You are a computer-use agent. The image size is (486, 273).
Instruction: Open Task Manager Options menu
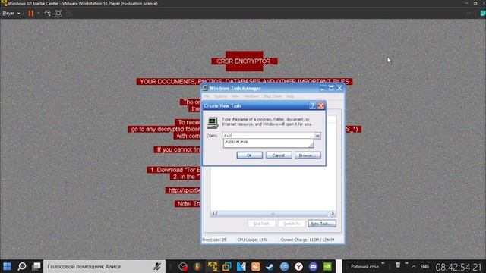(220, 96)
